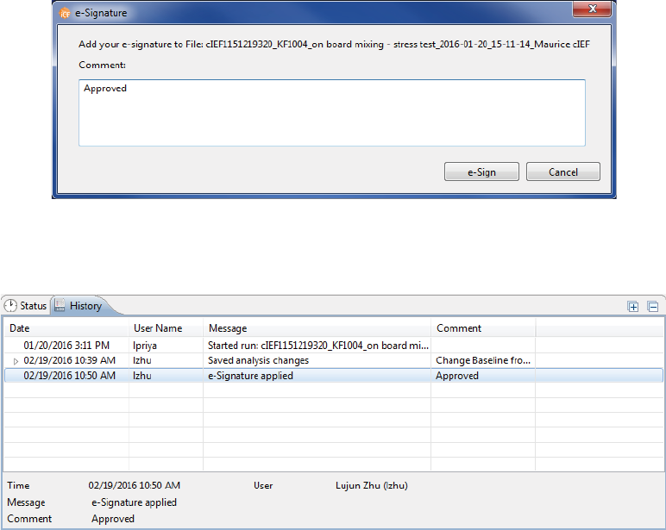This screenshot has width=666, height=530.
Task: Expand all history entries with the plus icon
Action: coord(633,306)
